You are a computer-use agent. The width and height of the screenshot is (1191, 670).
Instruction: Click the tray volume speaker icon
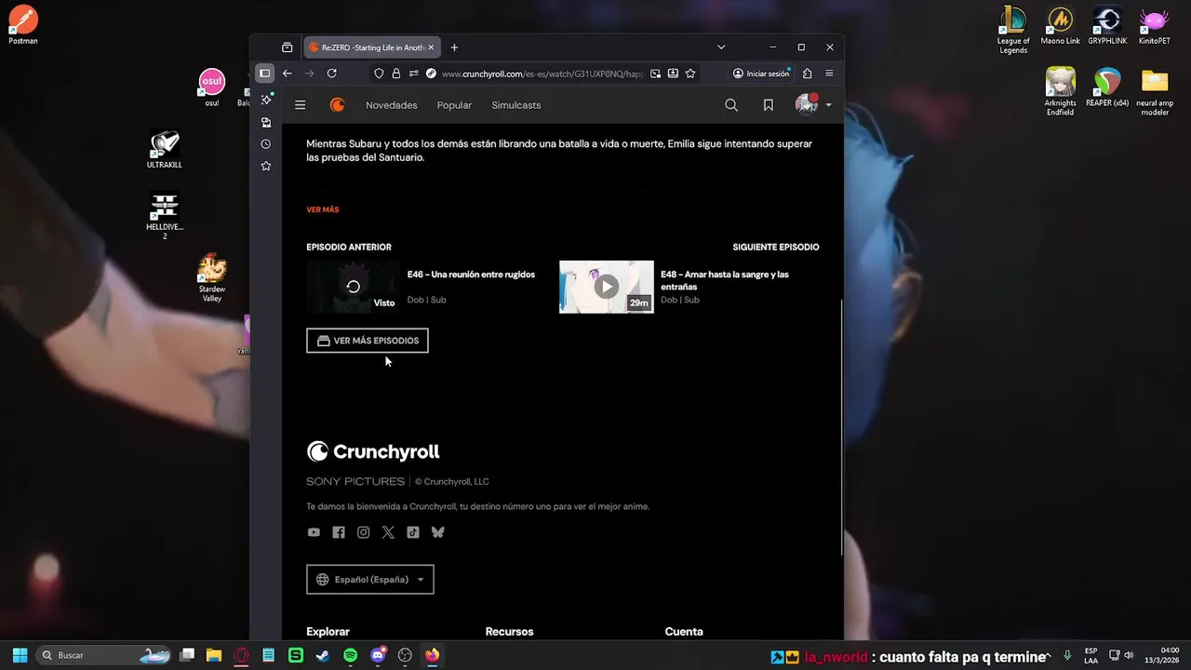[x=1129, y=655]
